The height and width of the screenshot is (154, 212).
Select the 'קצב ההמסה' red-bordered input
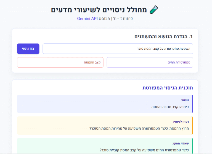[x=60, y=62]
